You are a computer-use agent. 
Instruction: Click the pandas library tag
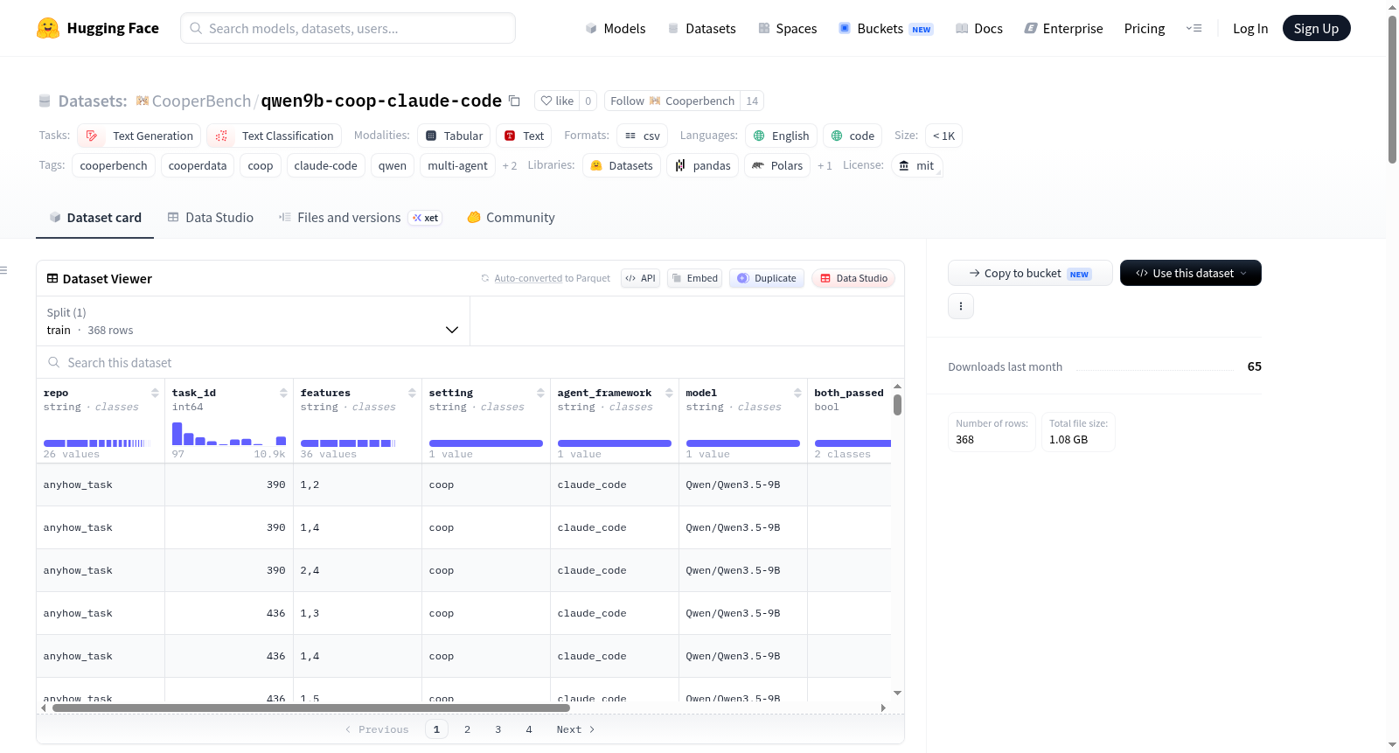(x=702, y=165)
